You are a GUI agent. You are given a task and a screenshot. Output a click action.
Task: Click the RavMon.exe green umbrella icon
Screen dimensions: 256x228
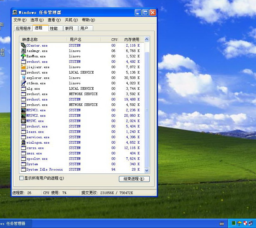[23, 56]
